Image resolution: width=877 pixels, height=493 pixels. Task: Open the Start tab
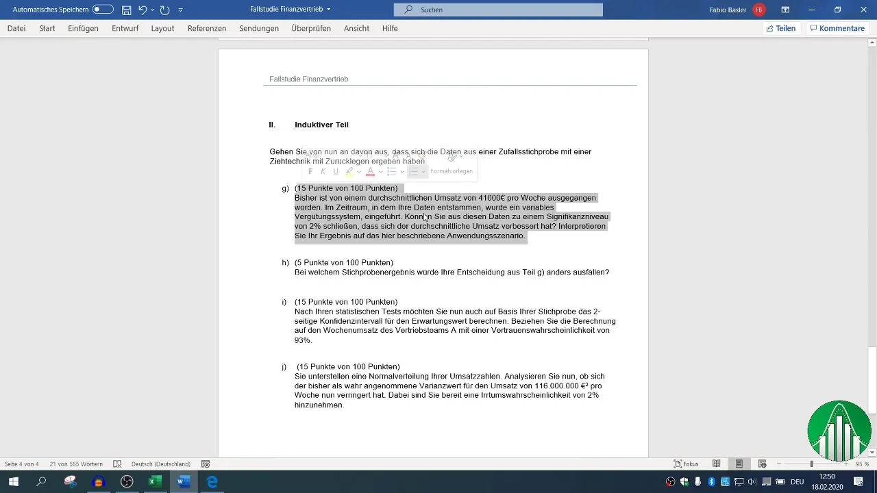click(x=47, y=28)
